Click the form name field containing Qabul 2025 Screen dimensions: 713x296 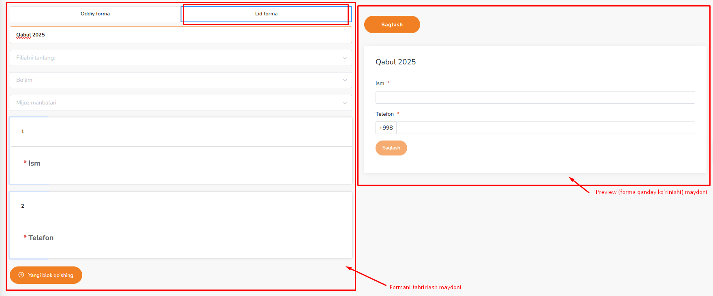tap(180, 35)
